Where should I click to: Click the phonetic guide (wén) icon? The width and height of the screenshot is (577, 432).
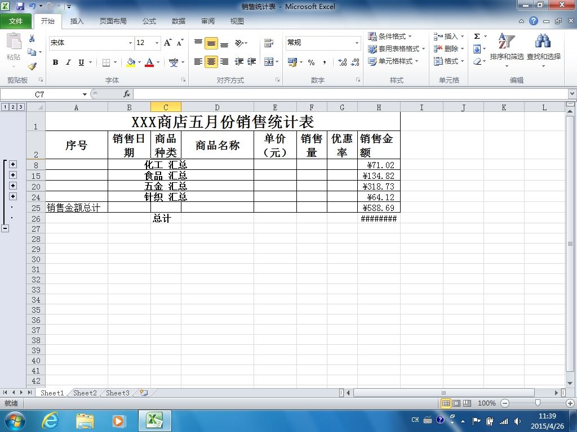(174, 62)
